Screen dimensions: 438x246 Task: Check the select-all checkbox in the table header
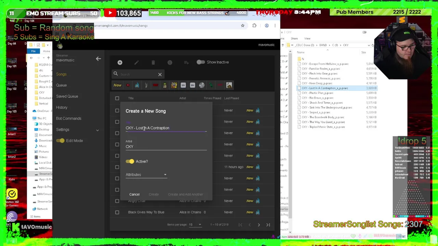pos(117,98)
